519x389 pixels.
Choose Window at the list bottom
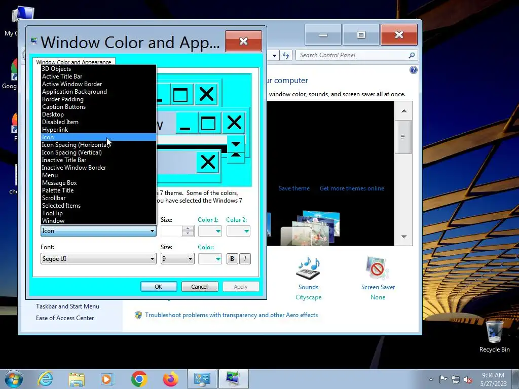tap(98, 221)
